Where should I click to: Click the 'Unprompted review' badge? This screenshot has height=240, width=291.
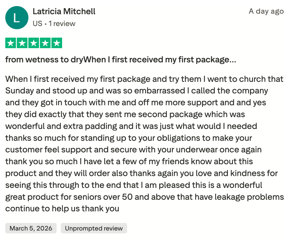[x=94, y=228]
